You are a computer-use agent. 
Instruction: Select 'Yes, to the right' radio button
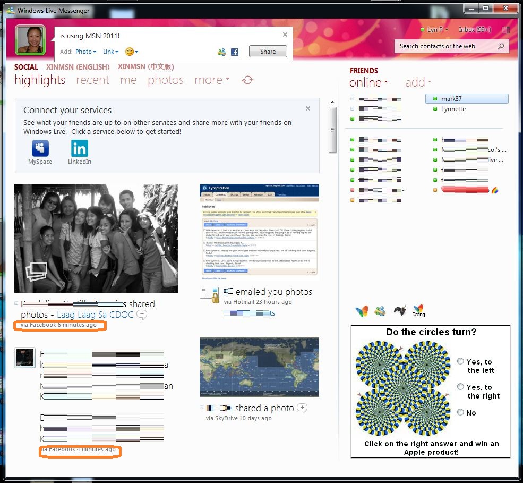460,386
